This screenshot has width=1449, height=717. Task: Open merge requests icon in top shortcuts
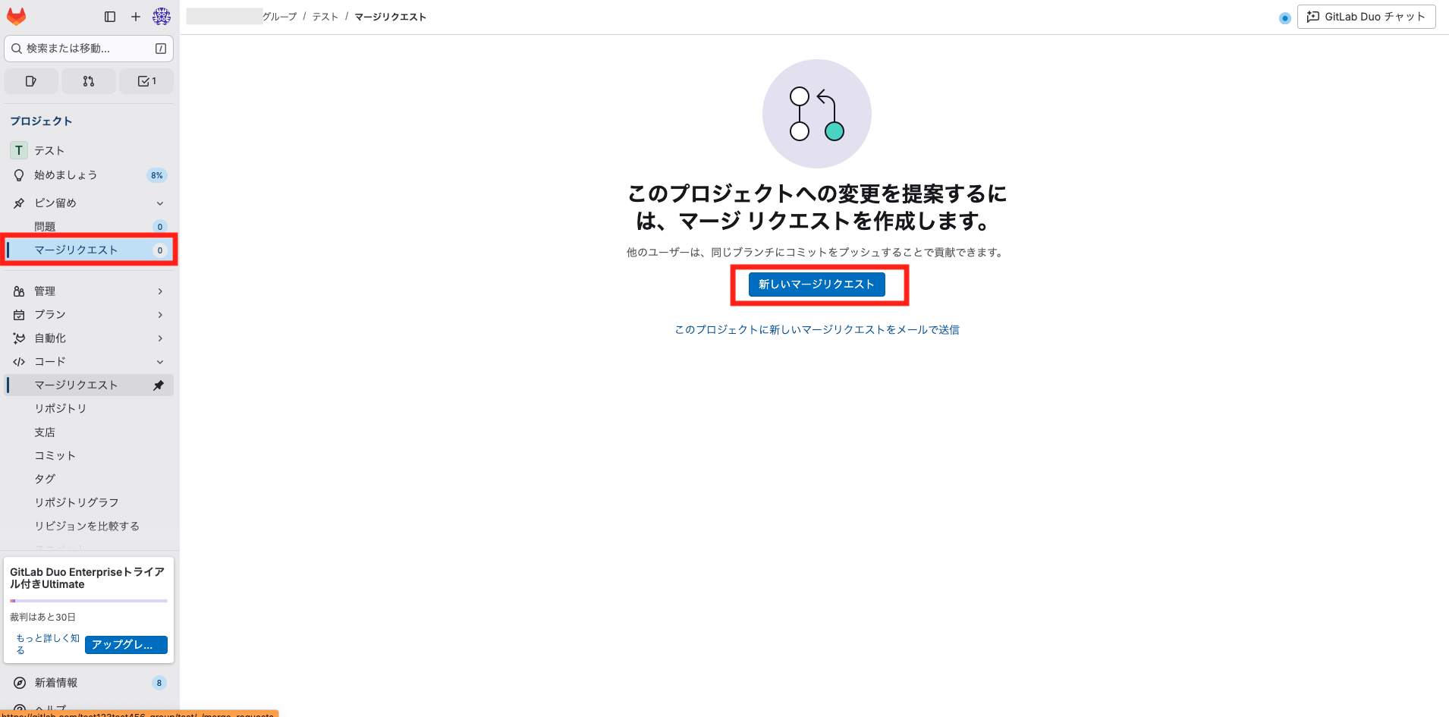pyautogui.click(x=89, y=81)
